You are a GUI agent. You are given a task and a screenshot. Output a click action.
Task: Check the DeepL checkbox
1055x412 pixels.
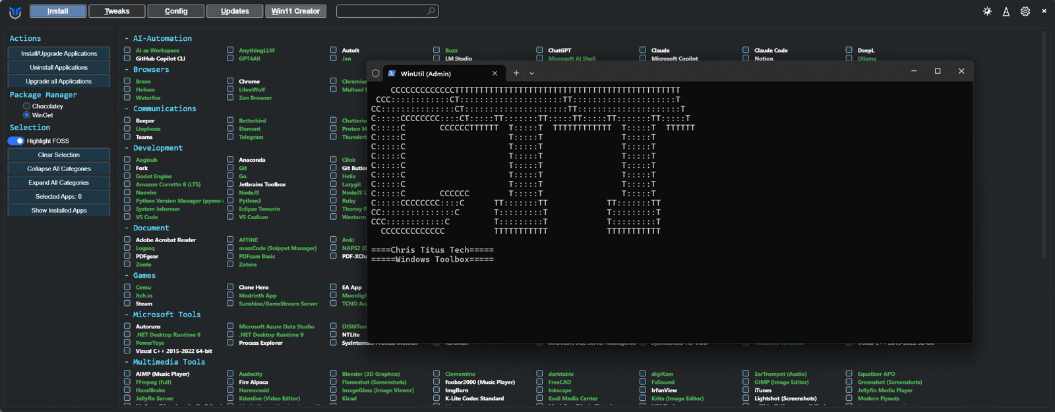pyautogui.click(x=849, y=50)
